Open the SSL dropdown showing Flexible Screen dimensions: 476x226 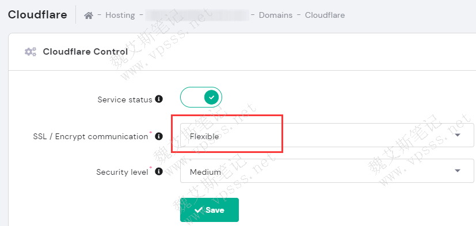(x=327, y=135)
